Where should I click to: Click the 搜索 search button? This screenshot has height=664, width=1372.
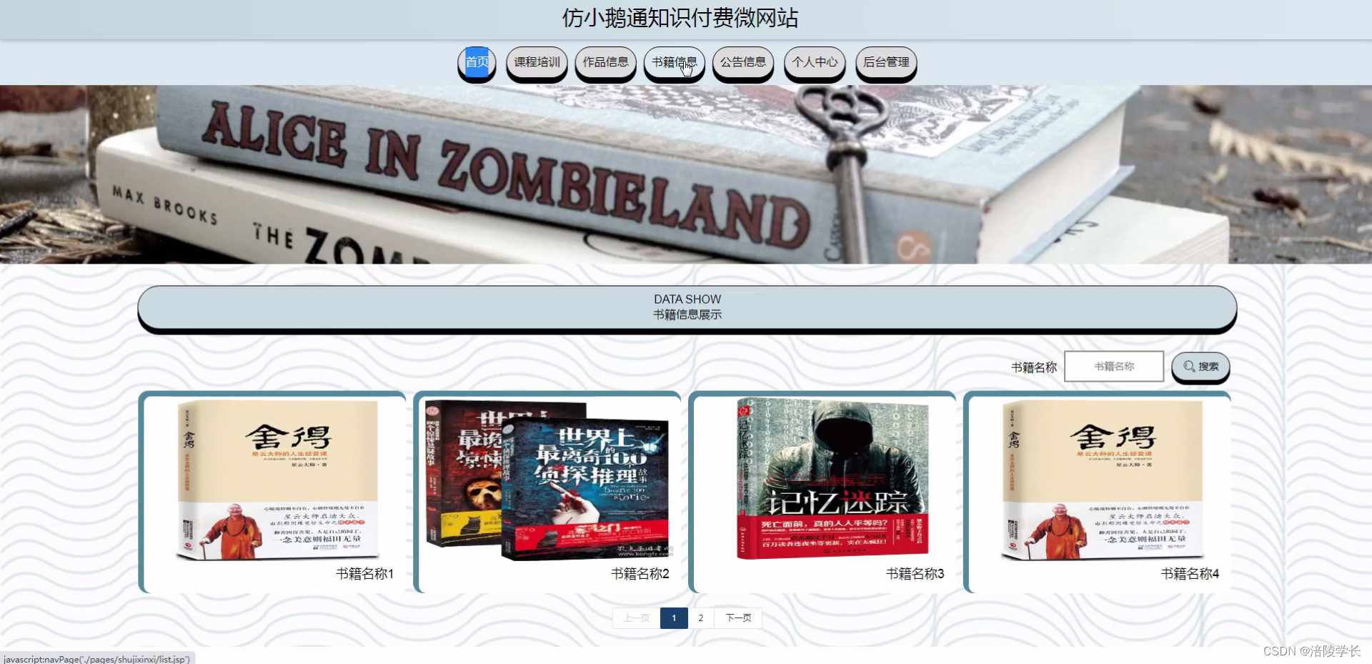(1200, 367)
